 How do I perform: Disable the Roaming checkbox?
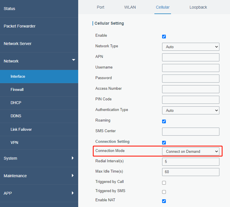click(x=164, y=121)
